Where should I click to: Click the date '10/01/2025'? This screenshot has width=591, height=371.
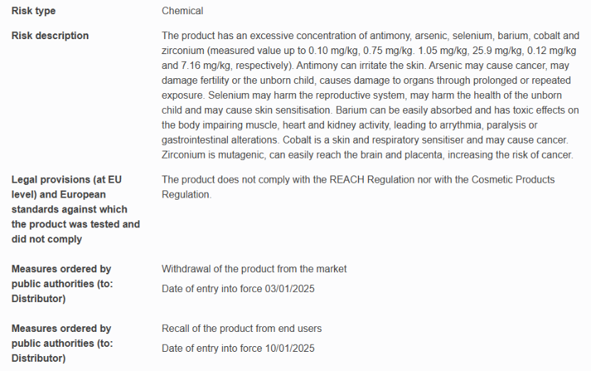tap(290, 348)
